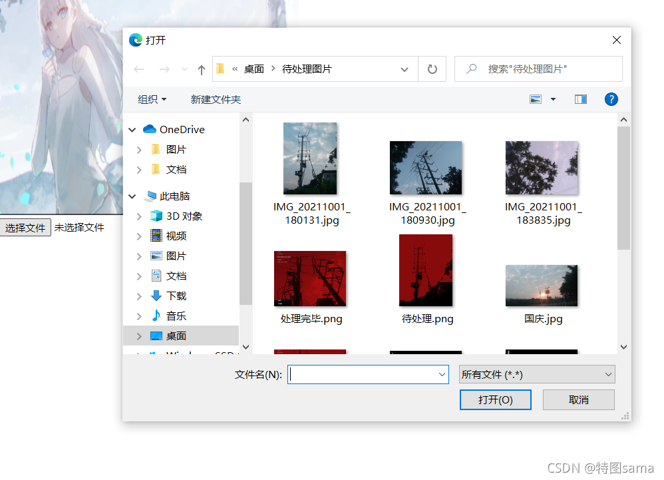Select the 处理完毕.png image file
Screen dimensions: 664x480
310,279
